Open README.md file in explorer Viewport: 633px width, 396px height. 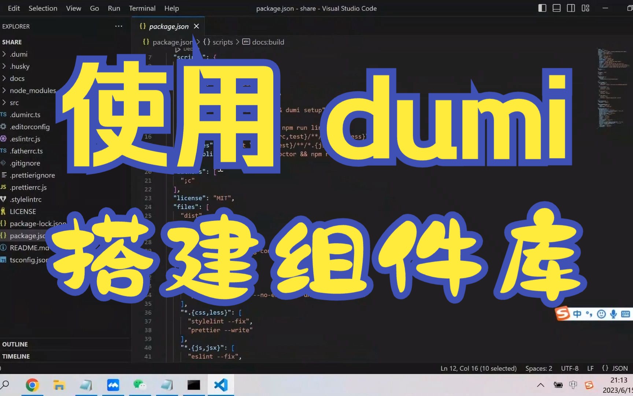tap(29, 247)
